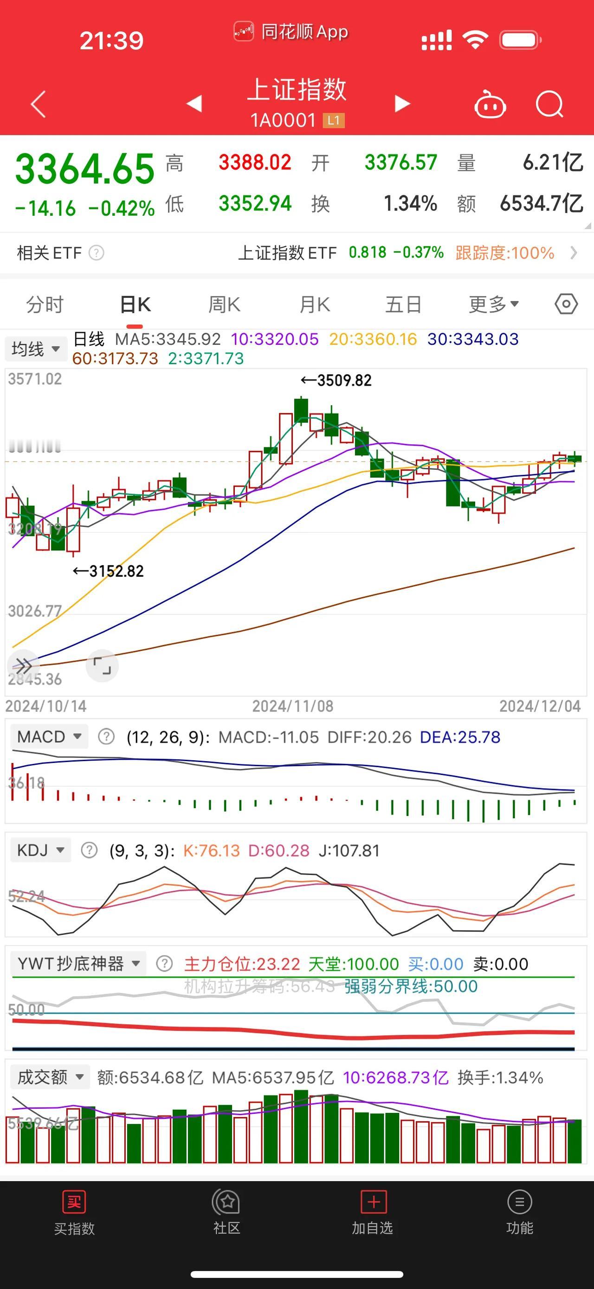Enter fullscreen chart with corner-bracket icon
The image size is (594, 1289).
[x=102, y=666]
